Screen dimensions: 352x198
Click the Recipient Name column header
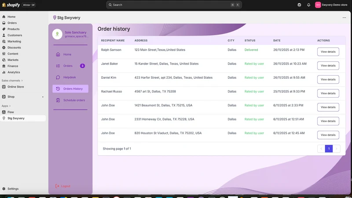(113, 40)
